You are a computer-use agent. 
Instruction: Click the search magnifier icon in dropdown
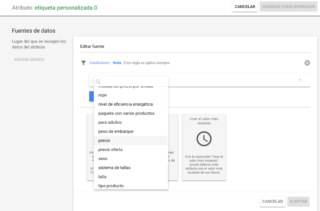pyautogui.click(x=98, y=82)
